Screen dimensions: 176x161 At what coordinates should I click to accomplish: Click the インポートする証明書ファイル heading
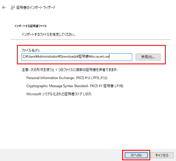tap(31, 26)
